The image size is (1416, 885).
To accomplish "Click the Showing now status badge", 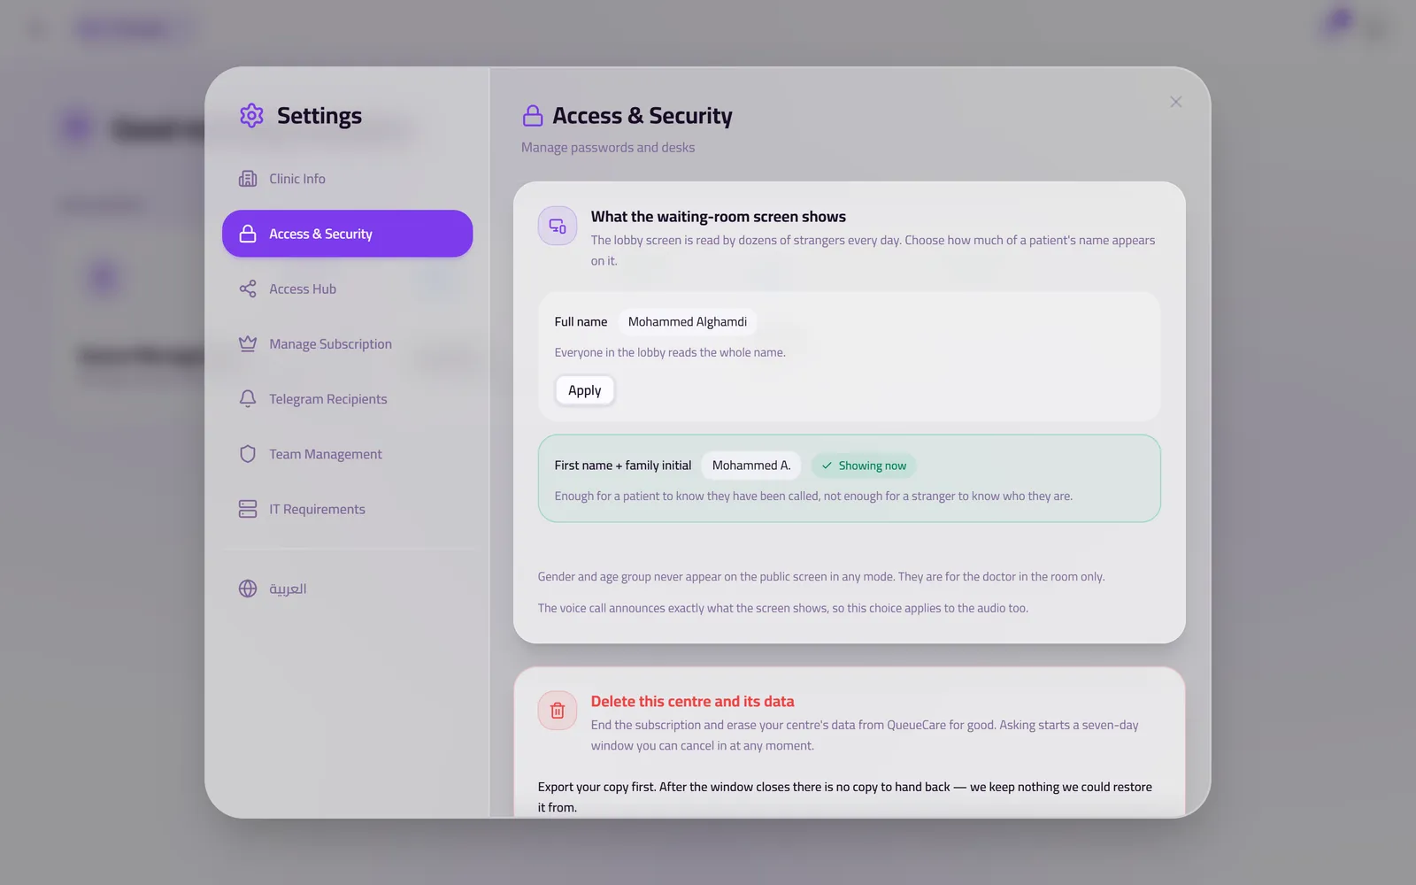I will tap(864, 466).
